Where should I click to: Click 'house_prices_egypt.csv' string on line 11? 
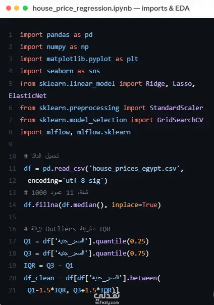coord(134,169)
